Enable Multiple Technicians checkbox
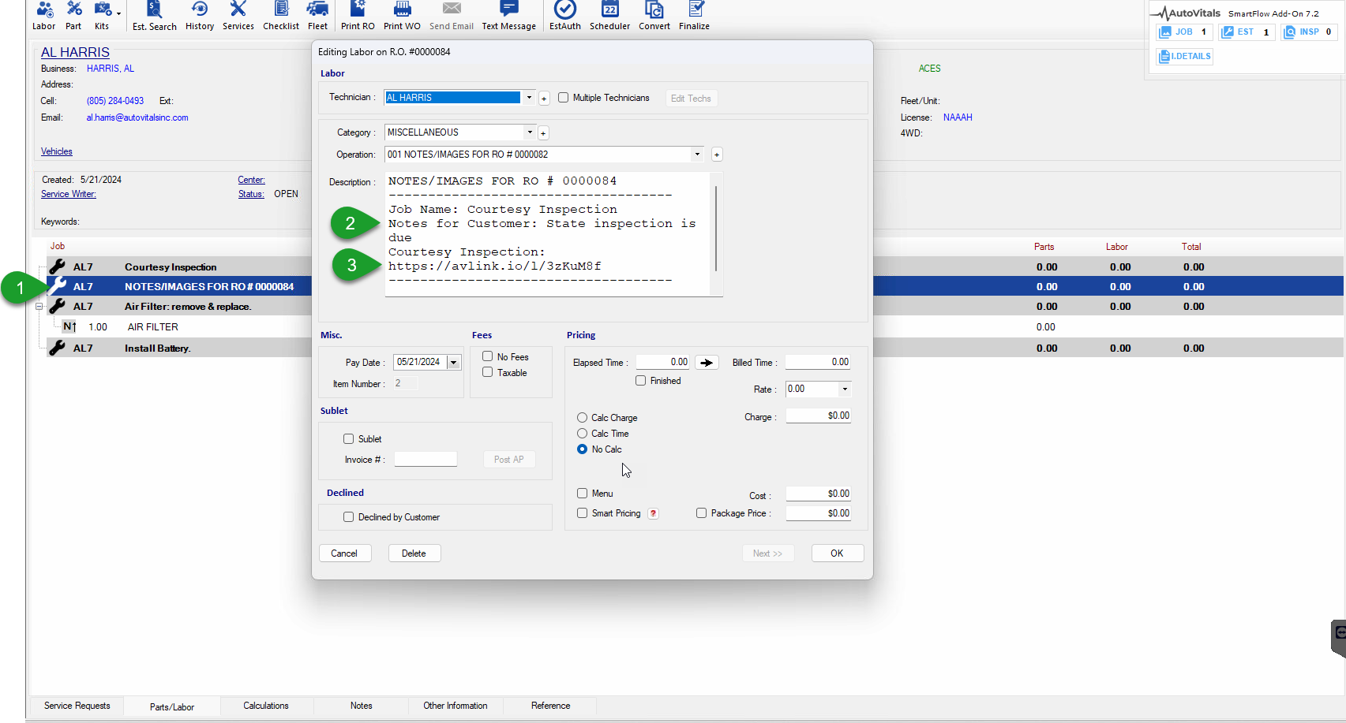Image resolution: width=1346 pixels, height=723 pixels. pos(563,98)
